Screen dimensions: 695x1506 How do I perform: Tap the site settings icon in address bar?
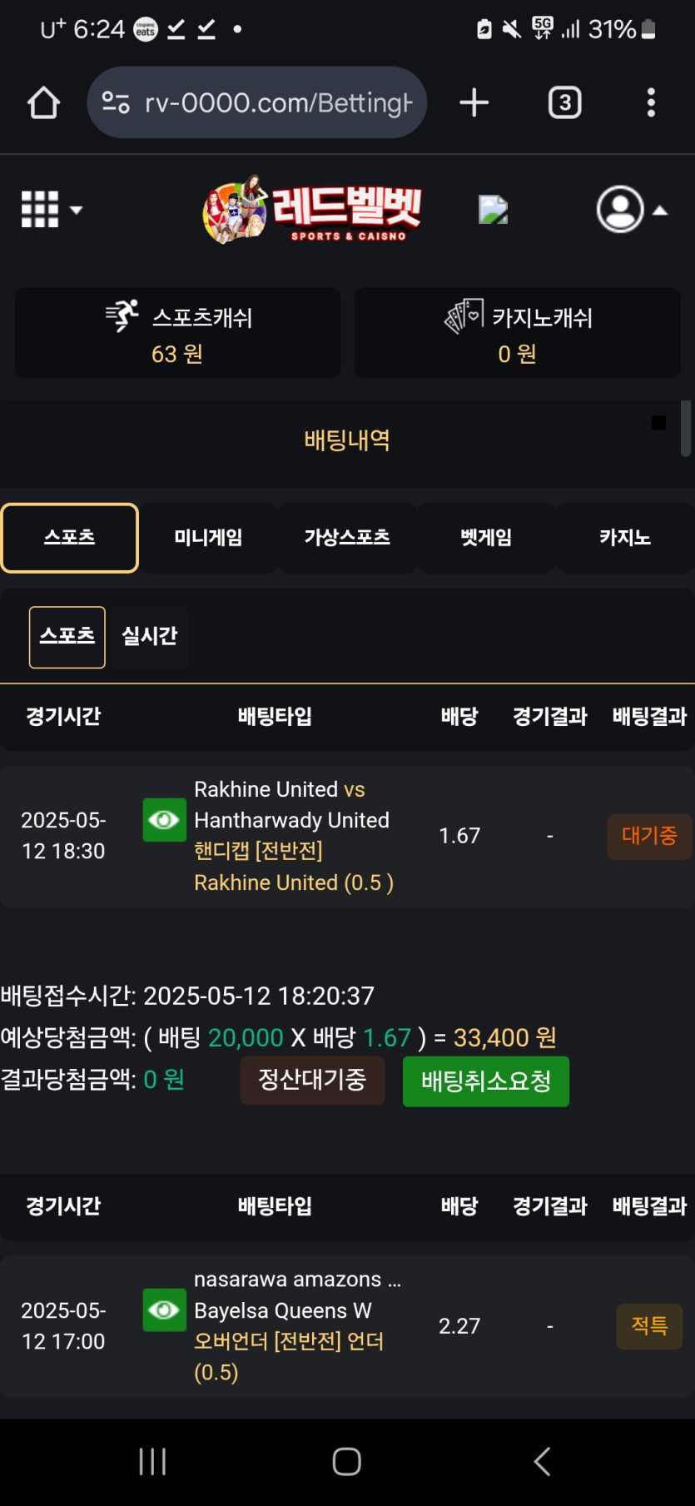point(116,102)
